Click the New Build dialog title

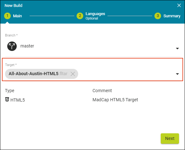pos(14,6)
